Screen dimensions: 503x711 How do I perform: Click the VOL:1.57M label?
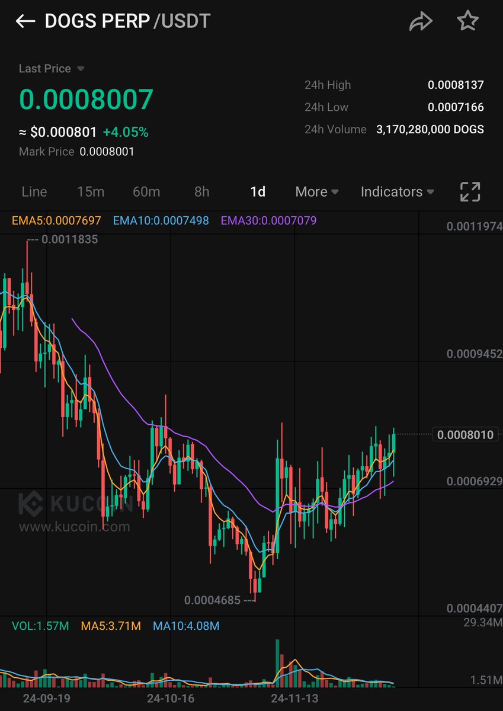pos(40,626)
